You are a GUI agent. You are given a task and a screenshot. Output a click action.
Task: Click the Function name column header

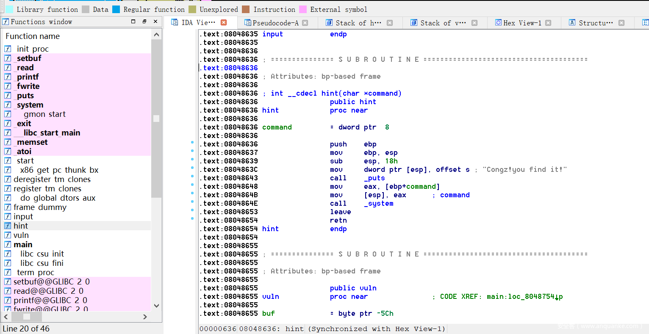[33, 36]
